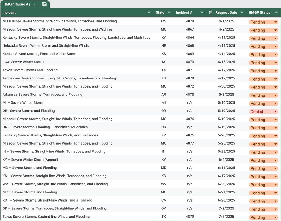This screenshot has height=221, width=281.
Task: Select the State column header
Action: pos(160,13)
